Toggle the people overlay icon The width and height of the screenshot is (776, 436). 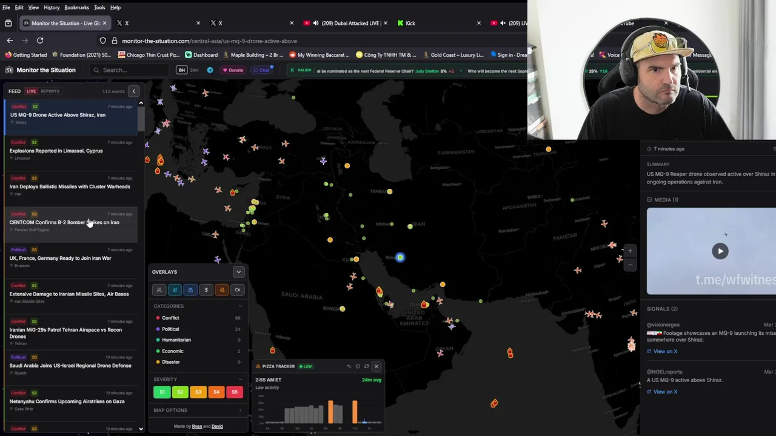[159, 290]
